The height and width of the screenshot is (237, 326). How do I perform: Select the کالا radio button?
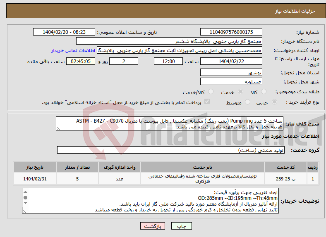[264, 92]
